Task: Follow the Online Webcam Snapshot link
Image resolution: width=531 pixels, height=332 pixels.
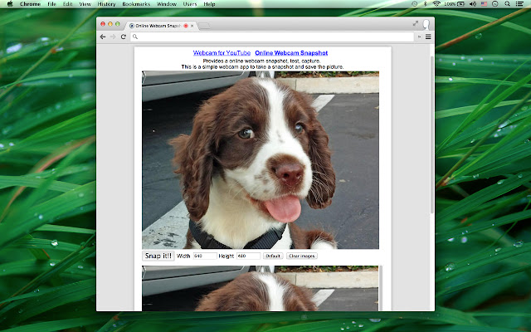Action: coord(291,53)
